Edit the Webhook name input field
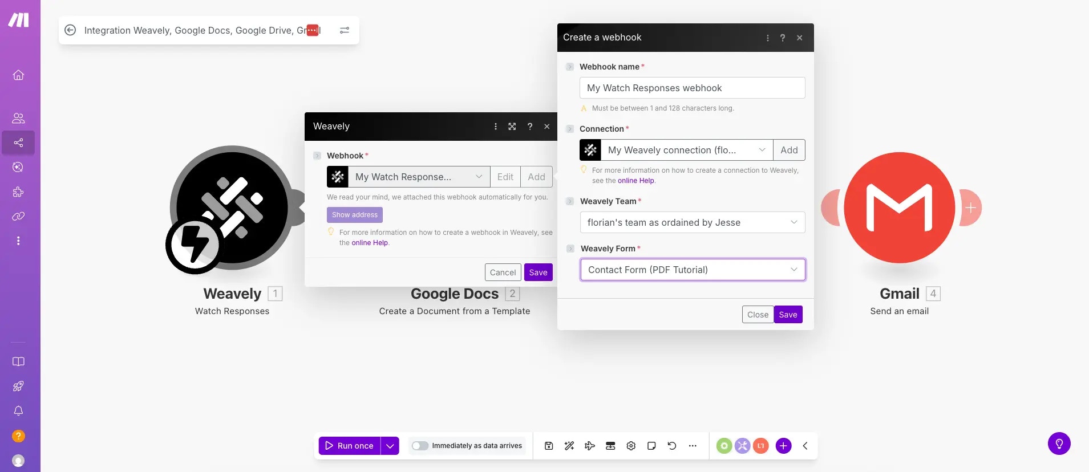The image size is (1089, 472). pyautogui.click(x=692, y=88)
